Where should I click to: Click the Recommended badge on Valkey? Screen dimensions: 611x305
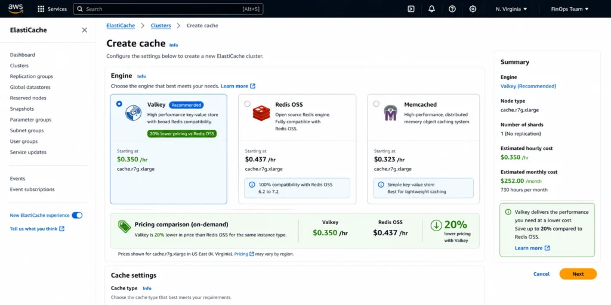pos(186,105)
